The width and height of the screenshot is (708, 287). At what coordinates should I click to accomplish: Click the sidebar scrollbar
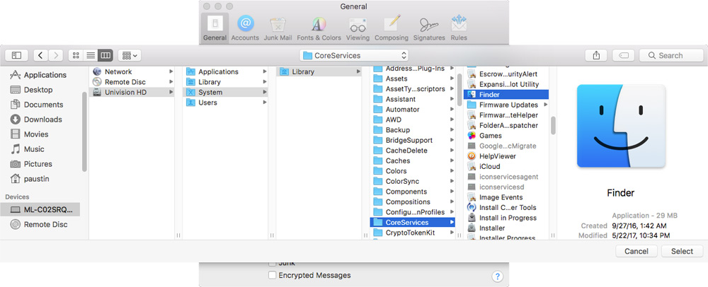tap(84, 131)
